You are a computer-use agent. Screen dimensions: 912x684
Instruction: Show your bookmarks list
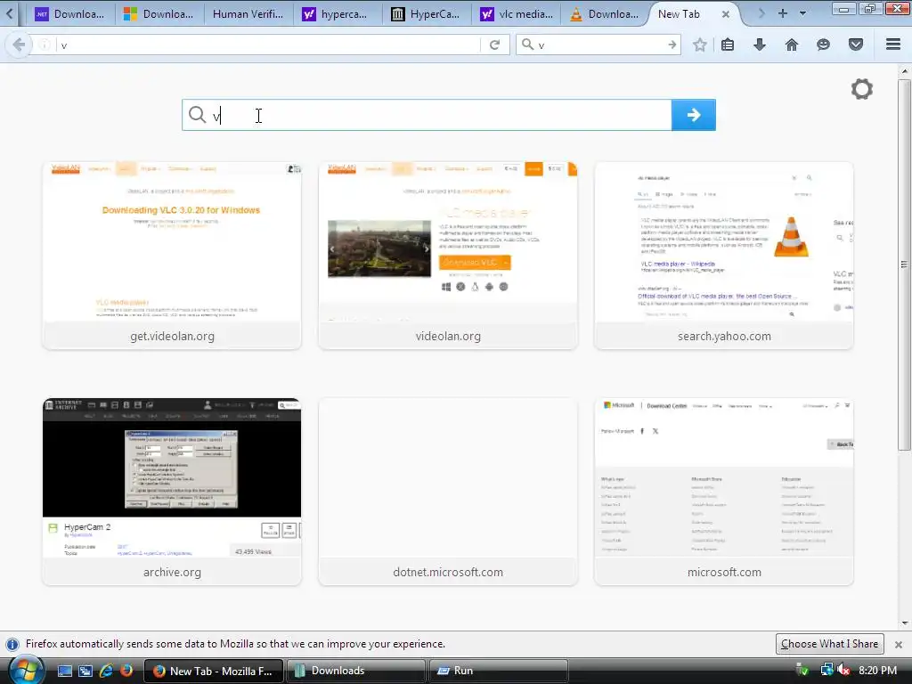728,45
